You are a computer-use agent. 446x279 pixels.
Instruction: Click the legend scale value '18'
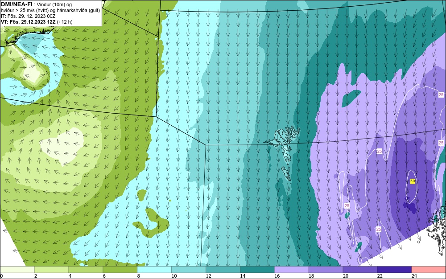pos(311,276)
